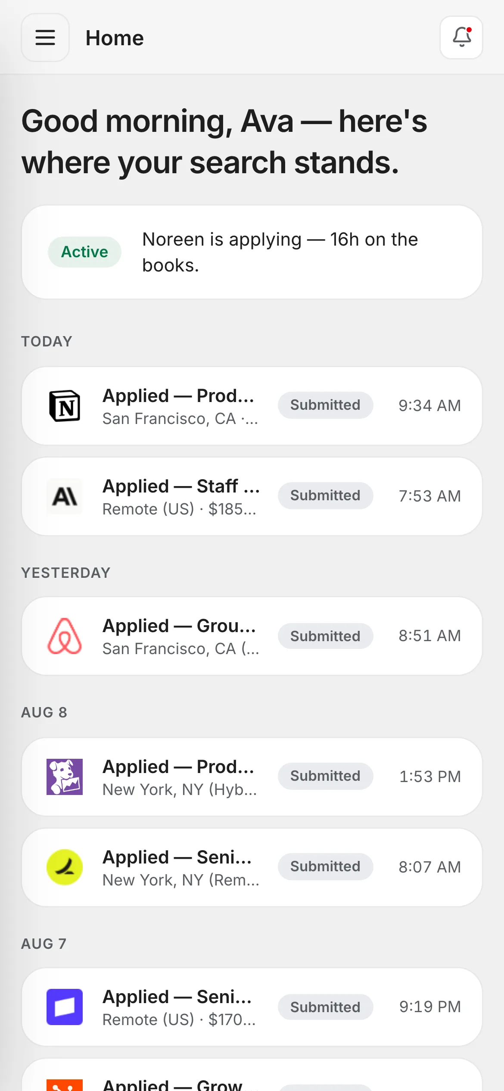Click the blue square company logo
This screenshot has height=1091, width=504.
pyautogui.click(x=65, y=1007)
